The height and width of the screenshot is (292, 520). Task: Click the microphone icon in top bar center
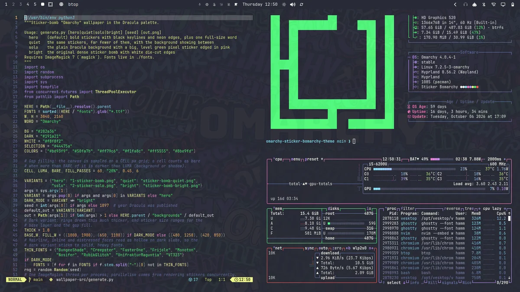[200, 4]
